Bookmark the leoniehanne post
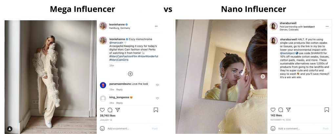Screen dimensions: 336x134 [156, 110]
